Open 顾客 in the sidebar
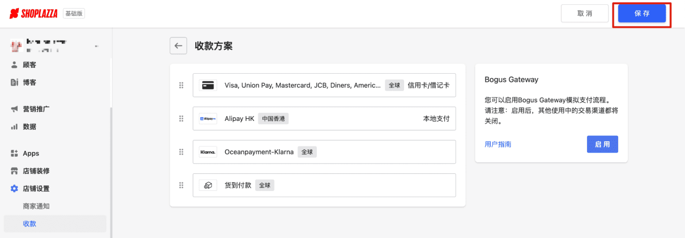685x238 pixels. [29, 65]
